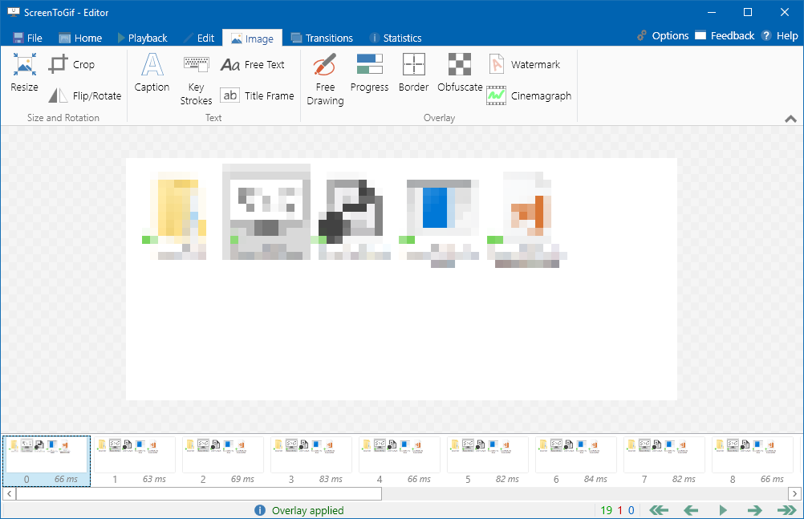Collapse the ribbon with the chevron
The image size is (804, 519).
pyautogui.click(x=790, y=119)
